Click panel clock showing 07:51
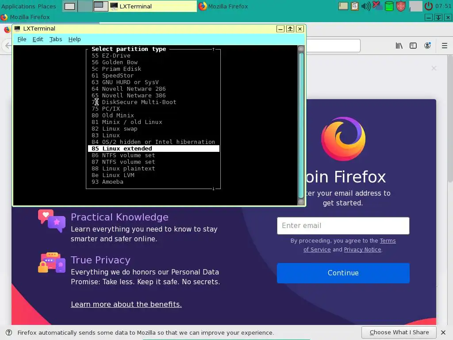The image size is (453, 340). [443, 6]
